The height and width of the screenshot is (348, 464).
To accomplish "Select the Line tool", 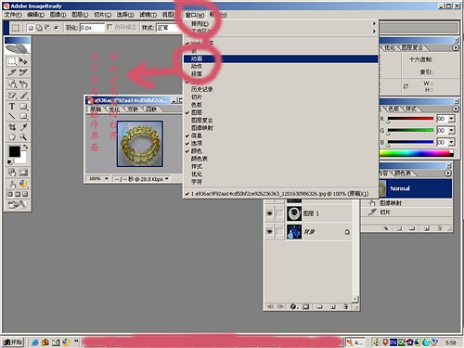I will (x=12, y=116).
